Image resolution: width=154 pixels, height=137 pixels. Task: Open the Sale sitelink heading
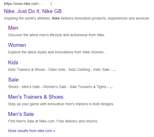click(13, 80)
